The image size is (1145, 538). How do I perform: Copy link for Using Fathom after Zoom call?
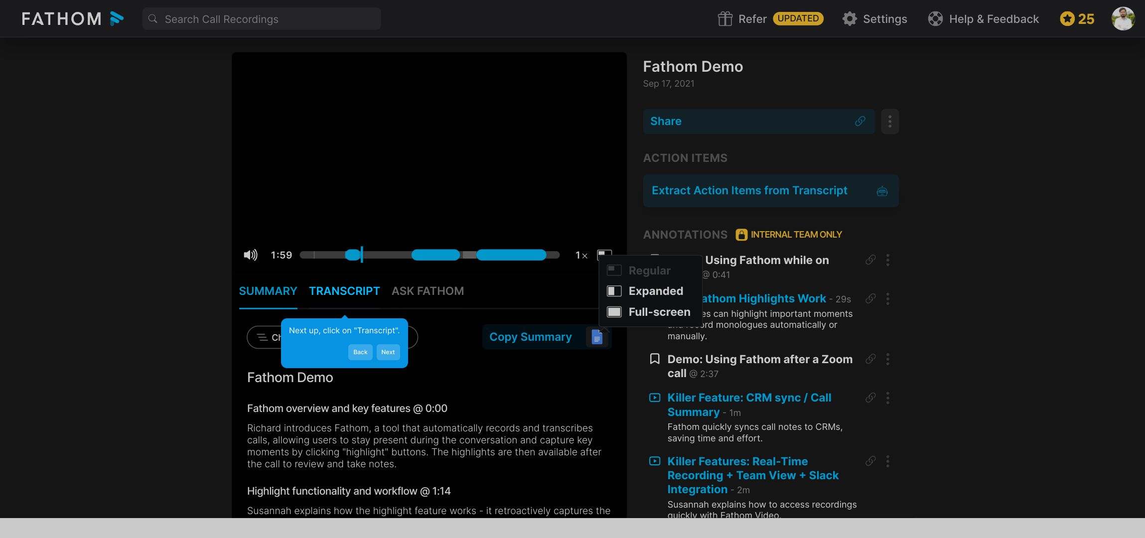(x=870, y=359)
